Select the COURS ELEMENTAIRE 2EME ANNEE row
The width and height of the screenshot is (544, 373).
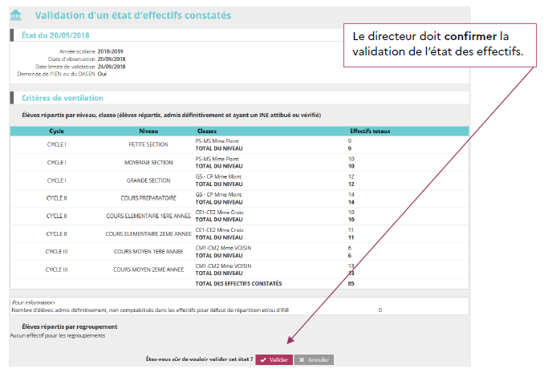point(148,233)
